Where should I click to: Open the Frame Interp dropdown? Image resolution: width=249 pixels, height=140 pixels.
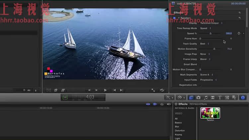[205, 59]
